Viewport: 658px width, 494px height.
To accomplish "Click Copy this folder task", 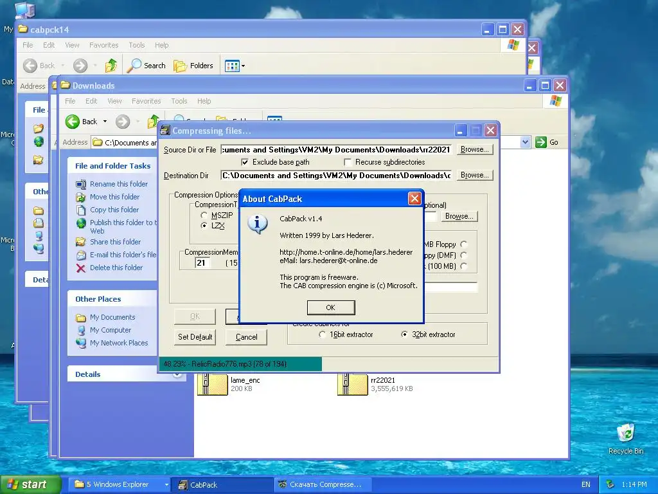I will coord(114,210).
